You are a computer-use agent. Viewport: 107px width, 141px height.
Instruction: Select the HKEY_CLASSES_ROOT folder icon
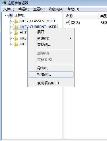(x=16, y=21)
